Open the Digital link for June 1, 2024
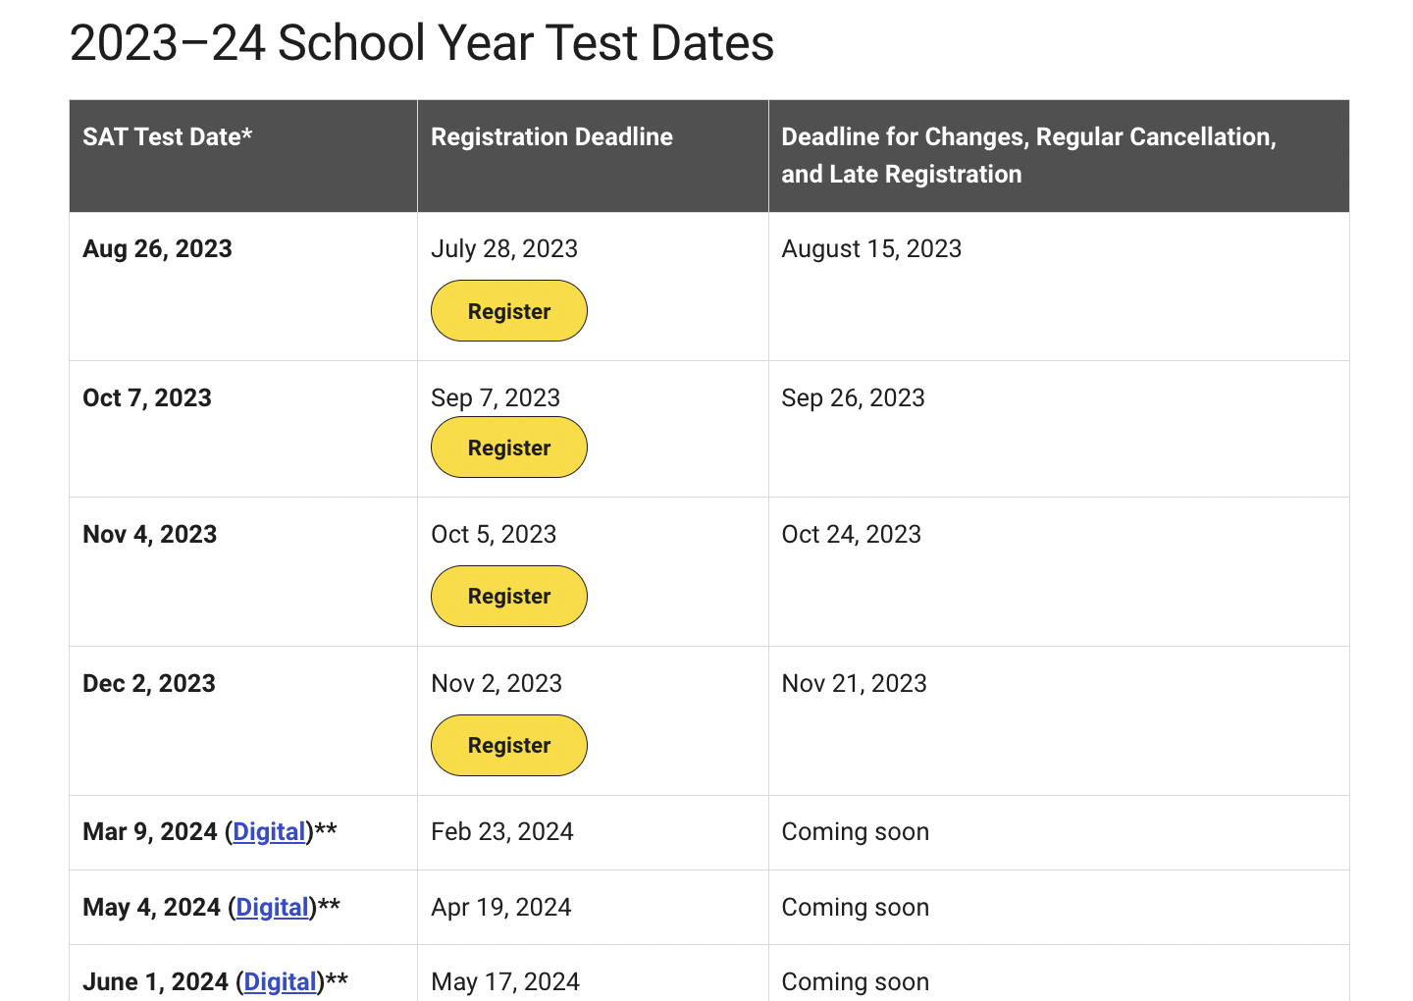Image resolution: width=1413 pixels, height=1001 pixels. pyautogui.click(x=280, y=981)
